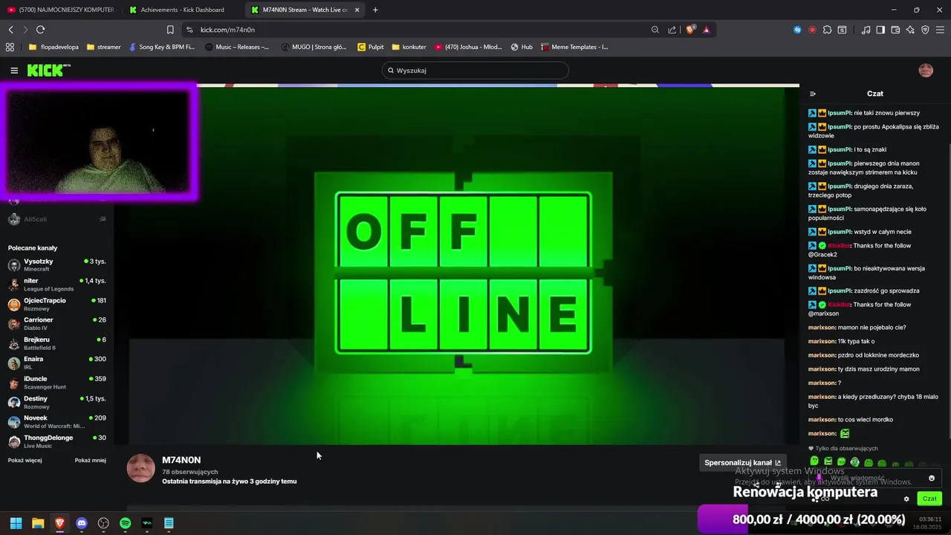This screenshot has width=951, height=535.
Task: Pick the fourth emote with headphones
Action: pyautogui.click(x=855, y=462)
